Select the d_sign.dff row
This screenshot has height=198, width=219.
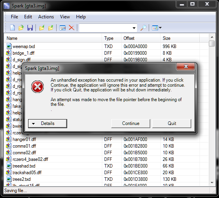click(107, 60)
